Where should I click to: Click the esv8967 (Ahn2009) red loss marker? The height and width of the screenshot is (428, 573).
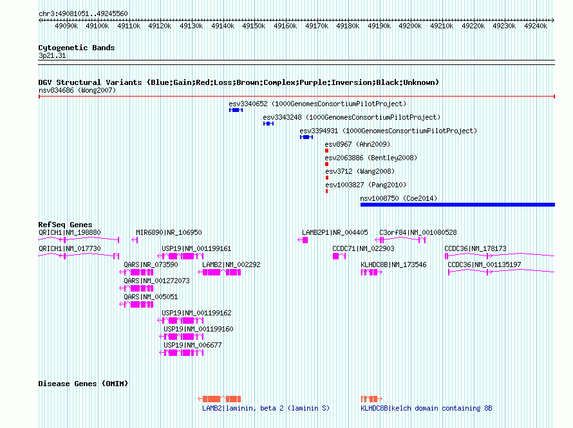tap(326, 151)
